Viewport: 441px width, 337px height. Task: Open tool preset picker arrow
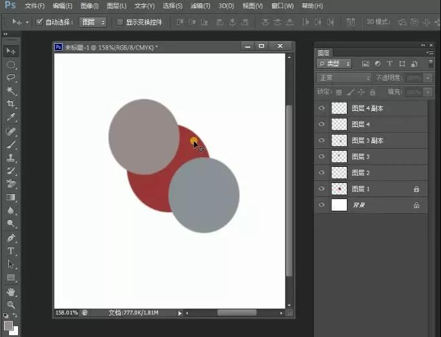tap(27, 22)
